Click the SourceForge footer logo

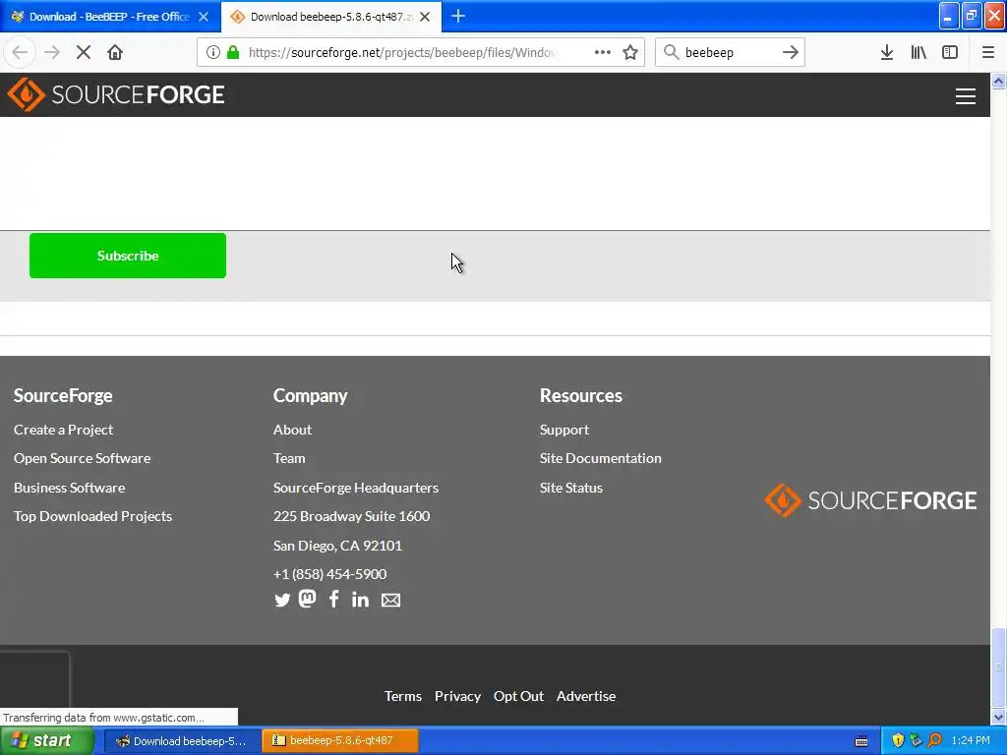click(870, 500)
